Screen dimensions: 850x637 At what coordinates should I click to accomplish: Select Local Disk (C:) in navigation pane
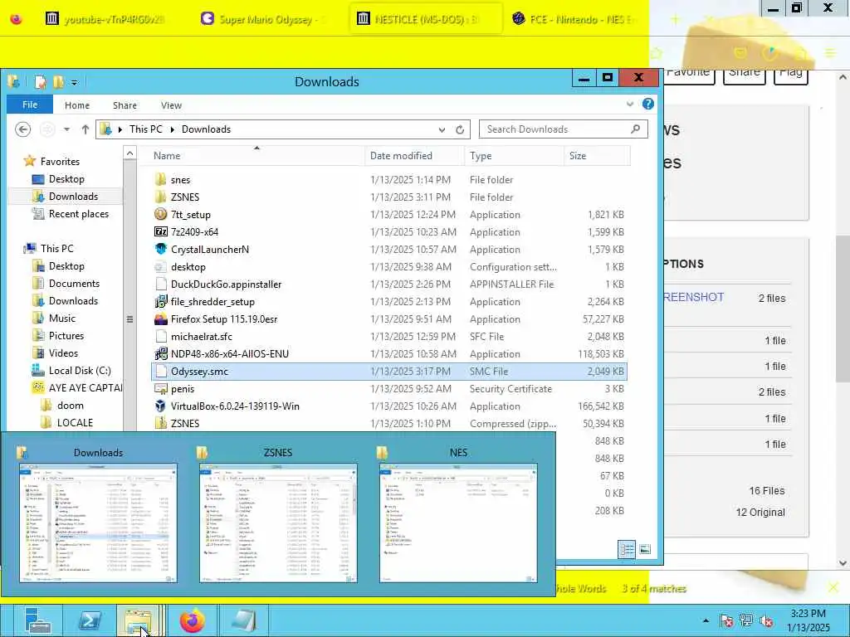coord(71,371)
